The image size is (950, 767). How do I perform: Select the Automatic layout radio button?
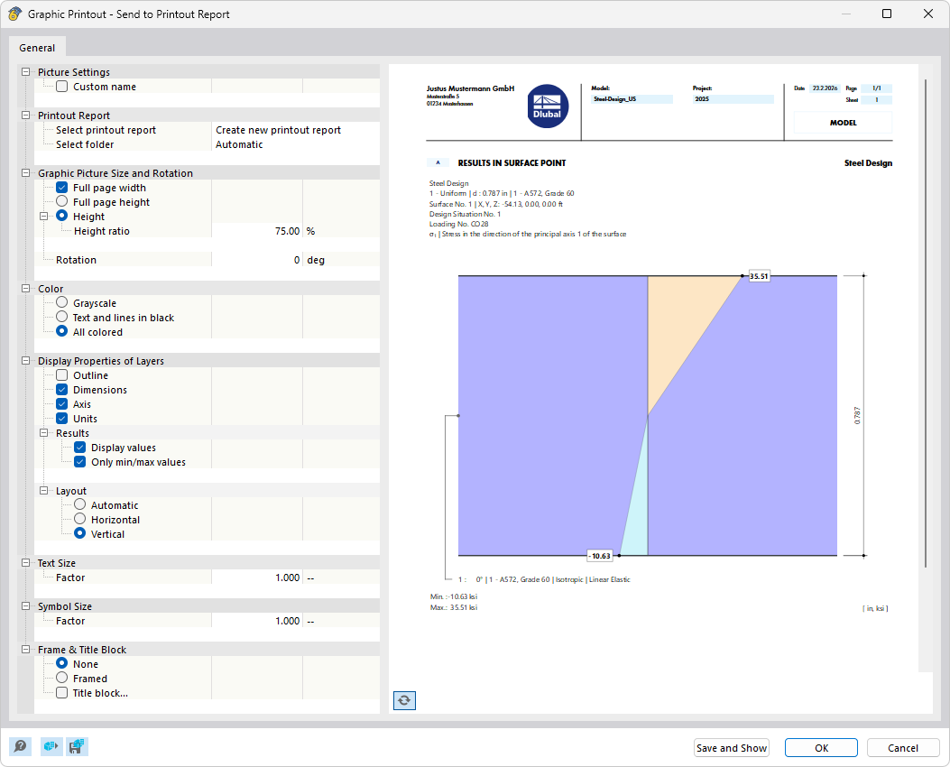pos(80,504)
